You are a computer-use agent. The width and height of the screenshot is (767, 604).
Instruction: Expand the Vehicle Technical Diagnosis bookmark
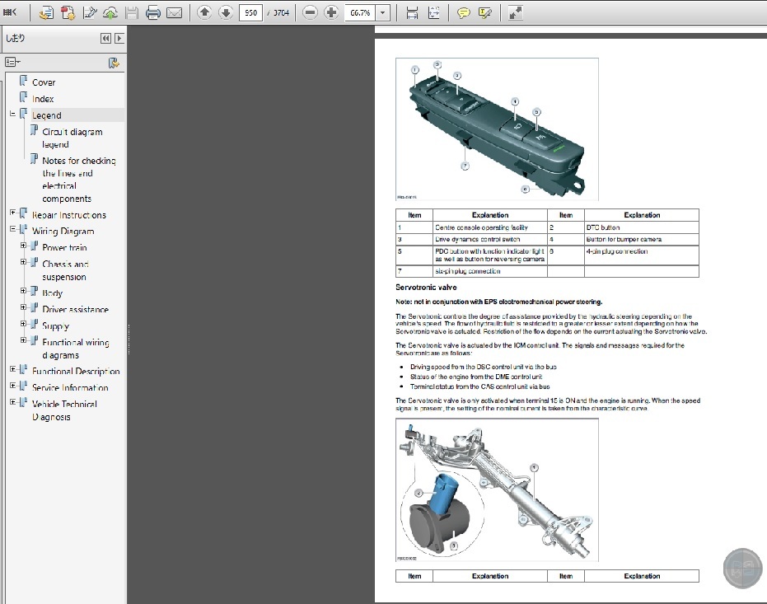click(12, 402)
